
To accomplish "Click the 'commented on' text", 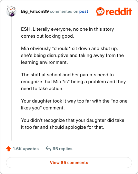I will [x=64, y=11].
